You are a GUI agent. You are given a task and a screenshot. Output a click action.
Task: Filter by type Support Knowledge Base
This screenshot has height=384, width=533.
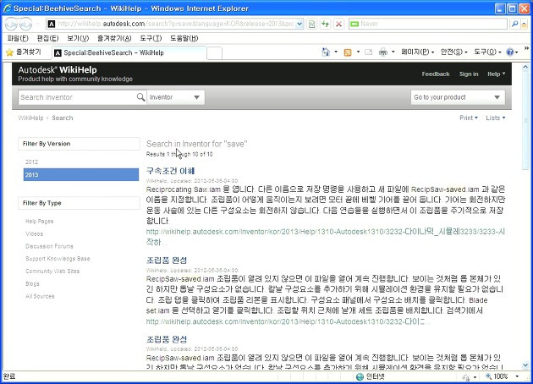58,259
